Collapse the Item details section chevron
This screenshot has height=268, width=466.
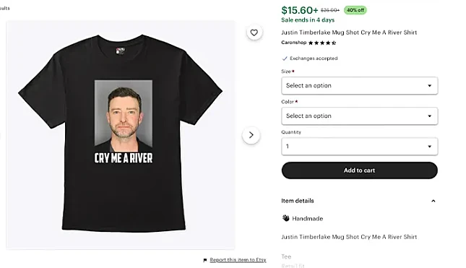(433, 201)
